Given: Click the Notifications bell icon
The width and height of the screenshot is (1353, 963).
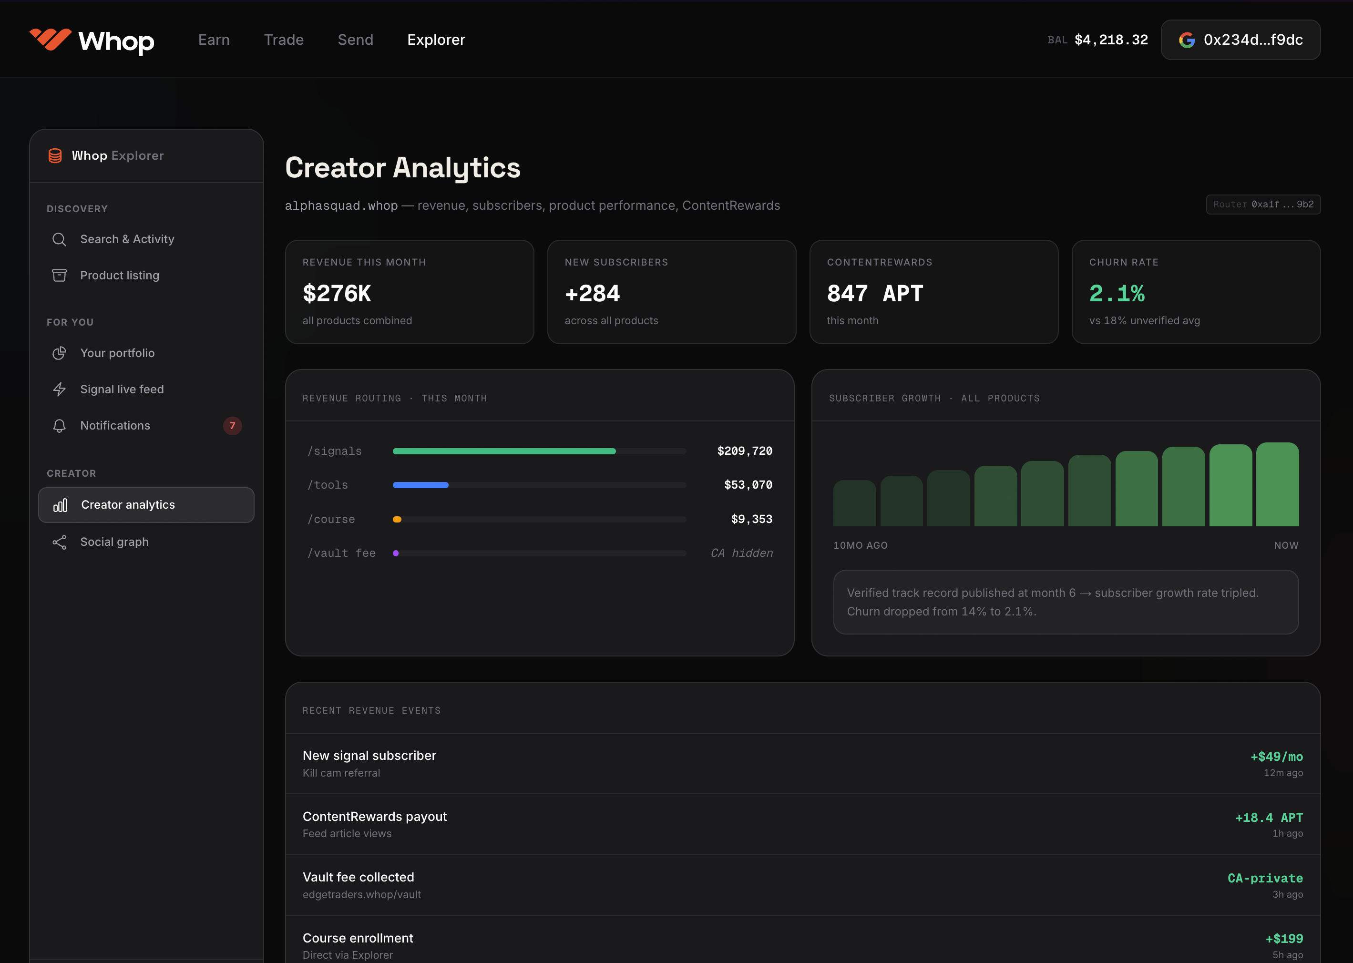Looking at the screenshot, I should (x=59, y=426).
